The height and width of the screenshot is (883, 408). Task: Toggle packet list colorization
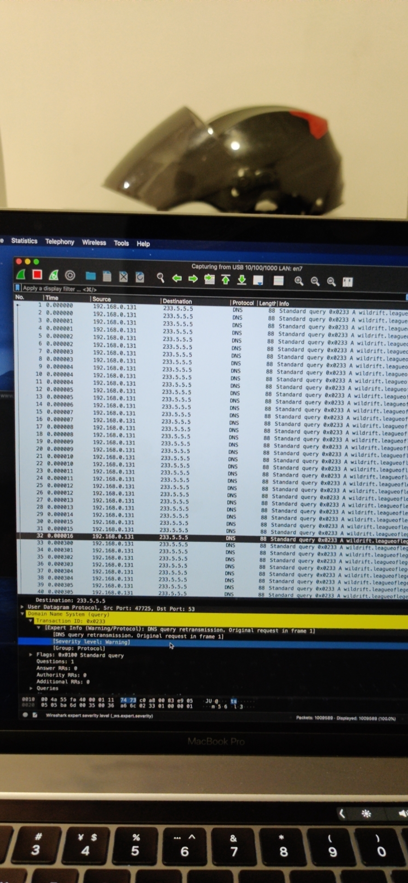pyautogui.click(x=278, y=281)
